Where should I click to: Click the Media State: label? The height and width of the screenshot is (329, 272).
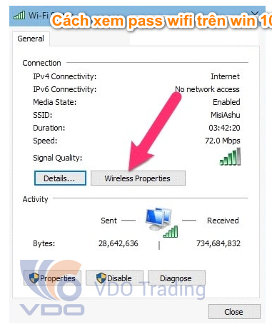pos(55,102)
